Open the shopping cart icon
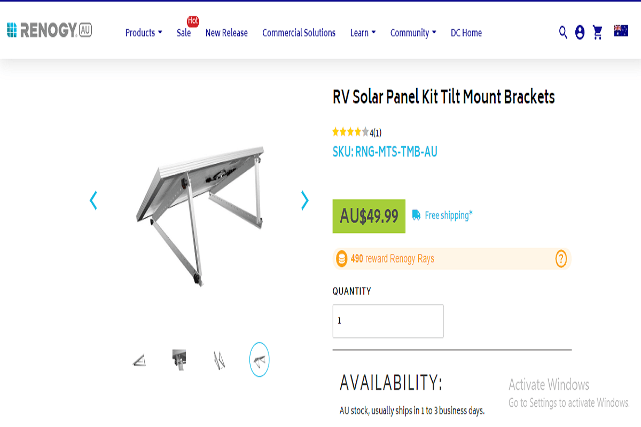 coord(598,33)
